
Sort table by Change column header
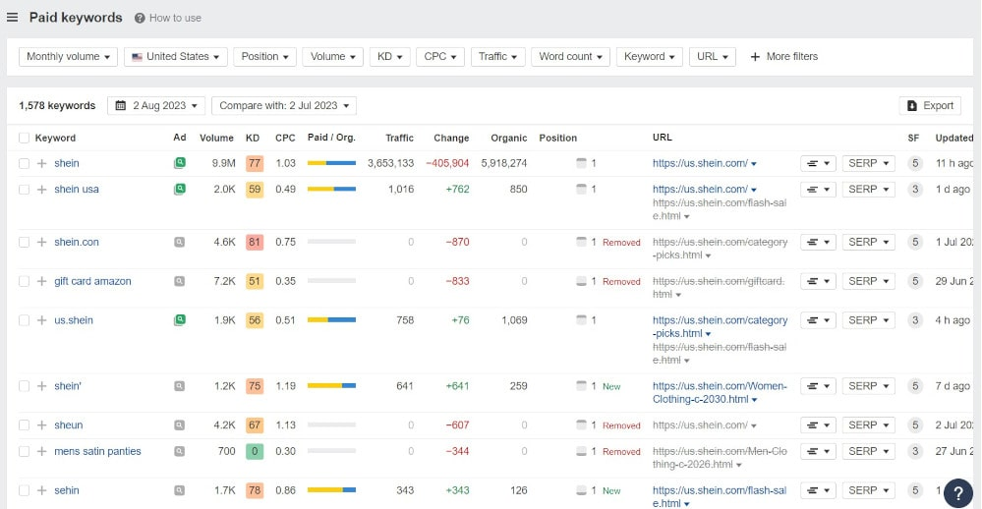pyautogui.click(x=451, y=138)
